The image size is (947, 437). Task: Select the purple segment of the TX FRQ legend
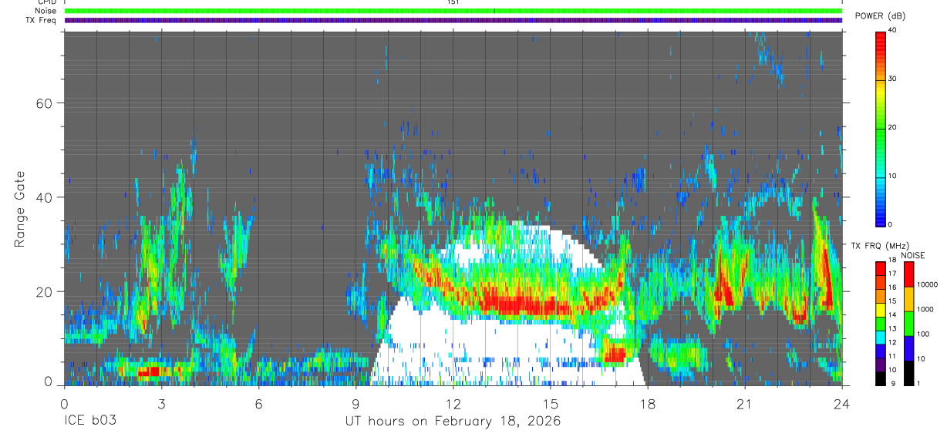point(881,364)
